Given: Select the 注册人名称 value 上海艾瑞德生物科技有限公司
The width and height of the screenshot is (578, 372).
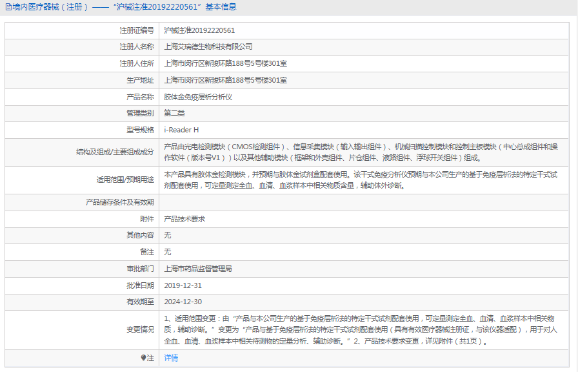Looking at the screenshot, I should (x=214, y=46).
